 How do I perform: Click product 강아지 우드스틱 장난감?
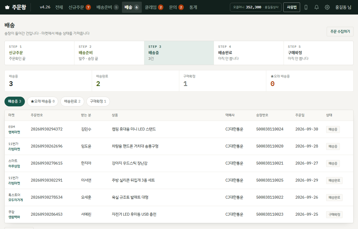(129, 163)
